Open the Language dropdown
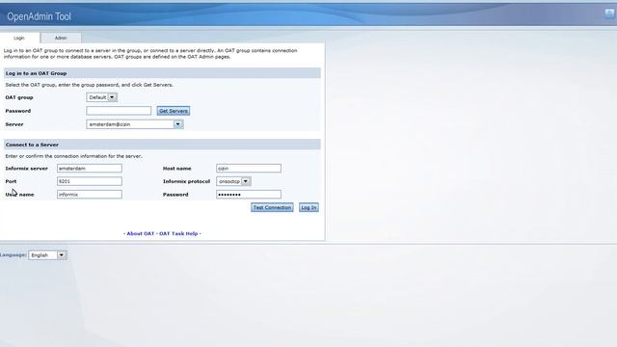 tap(47, 254)
